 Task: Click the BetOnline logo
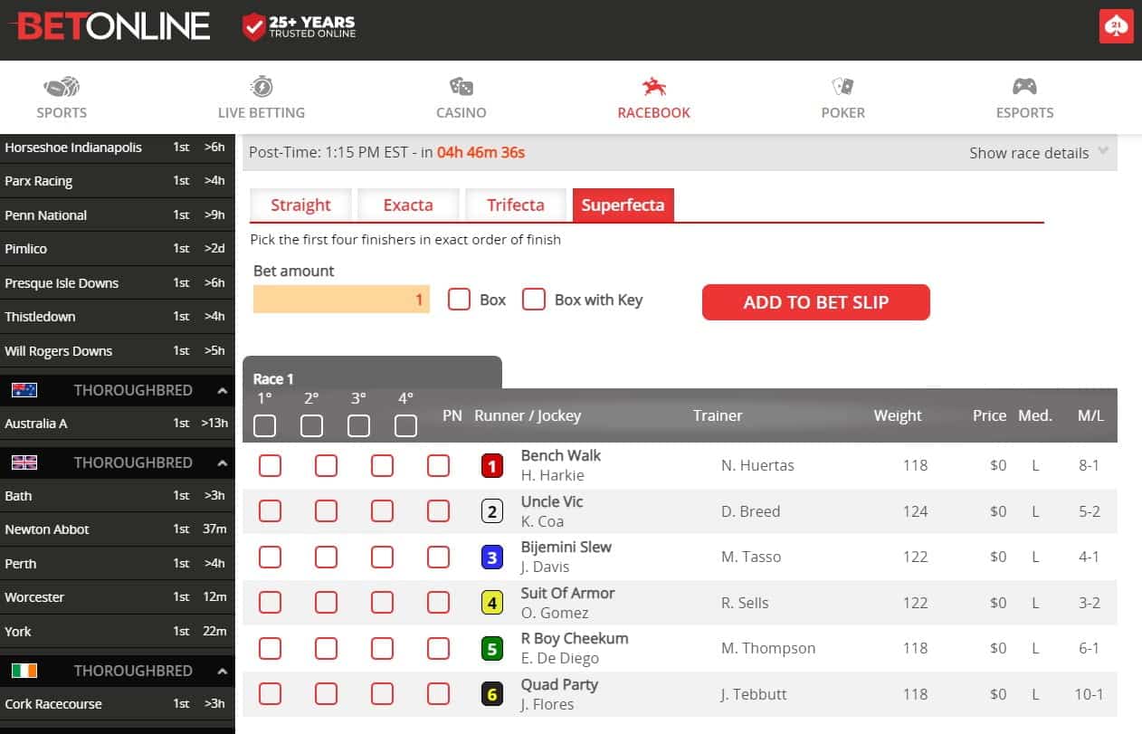pyautogui.click(x=110, y=26)
